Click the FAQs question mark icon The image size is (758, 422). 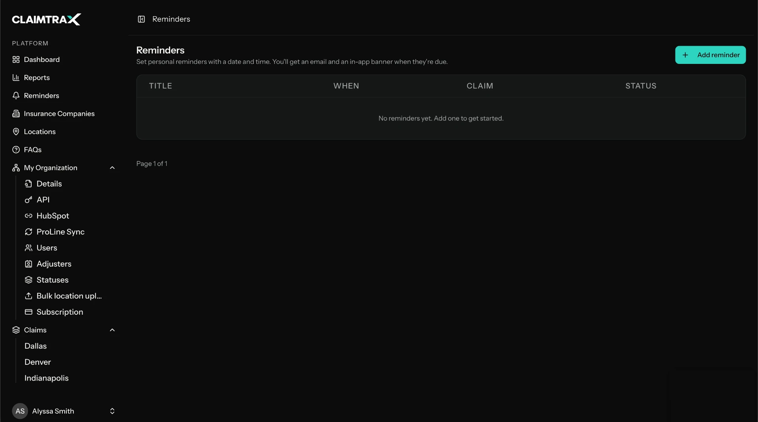pos(16,150)
